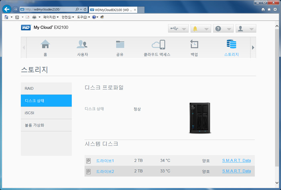Open the 안전(S) menu
This screenshot has width=281, height=190.
tap(68, 17)
